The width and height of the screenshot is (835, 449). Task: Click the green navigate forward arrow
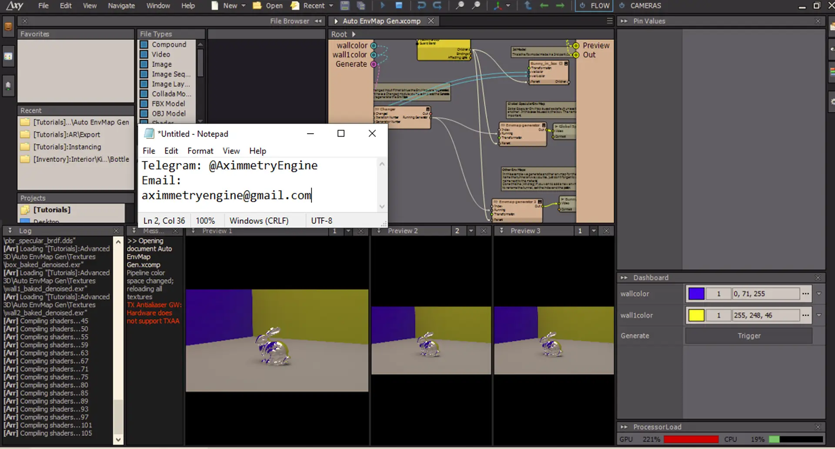[x=560, y=6]
